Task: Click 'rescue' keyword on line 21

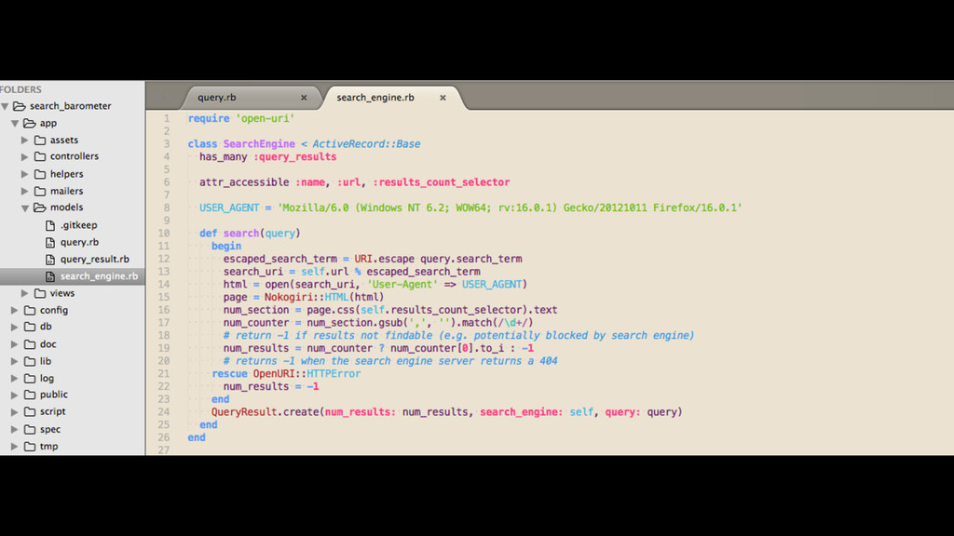Action: tap(229, 374)
